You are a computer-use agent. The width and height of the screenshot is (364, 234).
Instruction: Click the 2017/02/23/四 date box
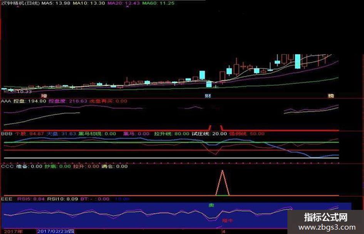55,231
